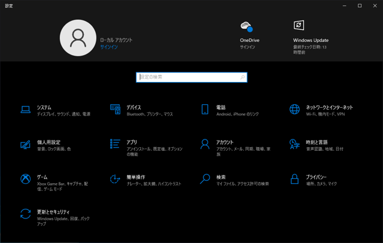Close the 設定 window
The height and width of the screenshot is (243, 383).
pos(375,5)
